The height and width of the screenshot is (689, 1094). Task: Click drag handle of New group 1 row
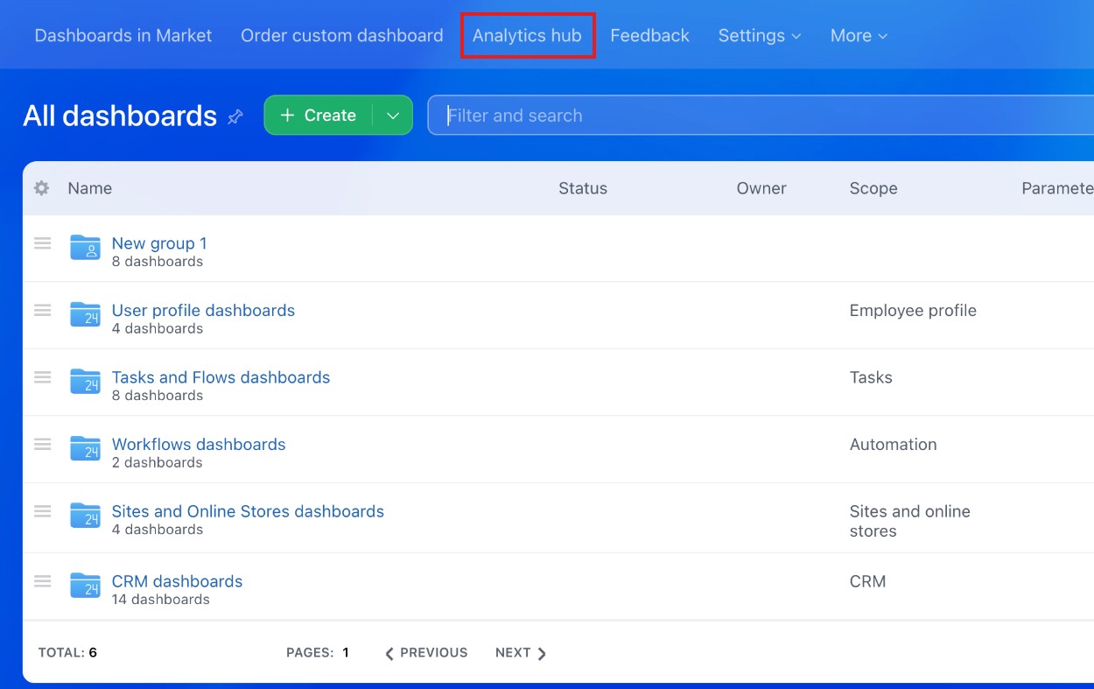(42, 243)
